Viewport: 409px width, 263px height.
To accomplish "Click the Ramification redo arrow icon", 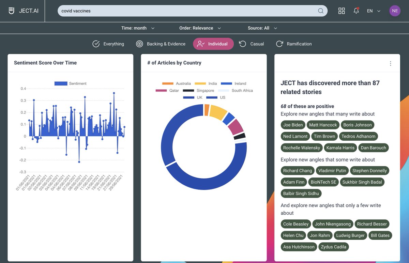I will [279, 44].
